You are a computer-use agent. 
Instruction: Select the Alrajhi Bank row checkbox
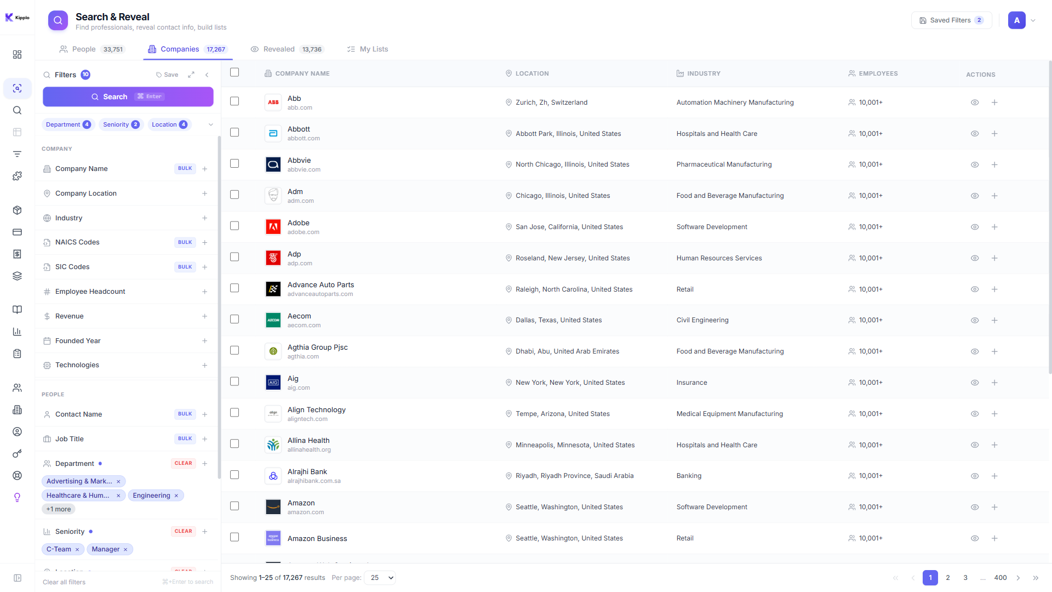coord(235,475)
